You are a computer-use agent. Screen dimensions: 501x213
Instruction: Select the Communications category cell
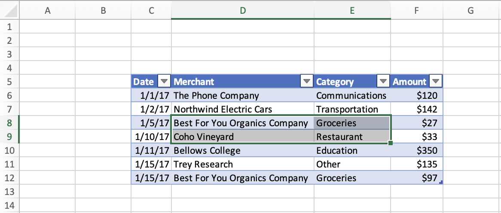tap(351, 96)
